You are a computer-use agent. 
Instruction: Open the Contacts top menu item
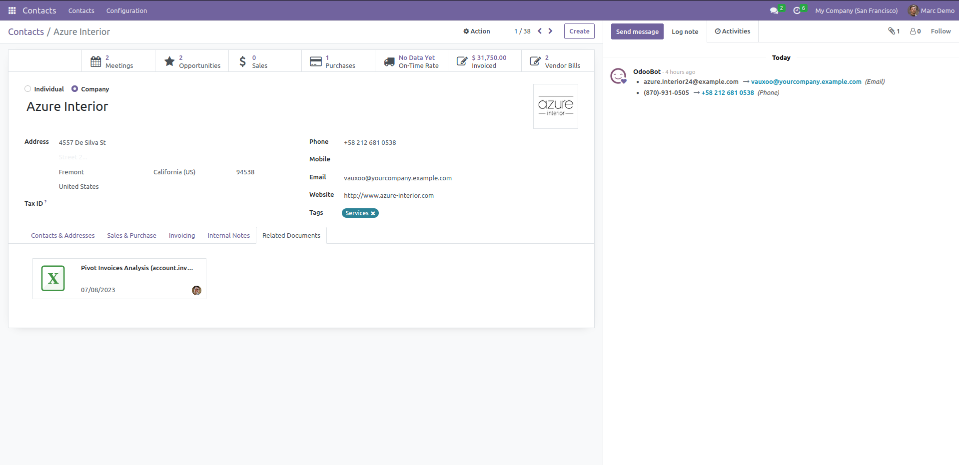coord(81,10)
